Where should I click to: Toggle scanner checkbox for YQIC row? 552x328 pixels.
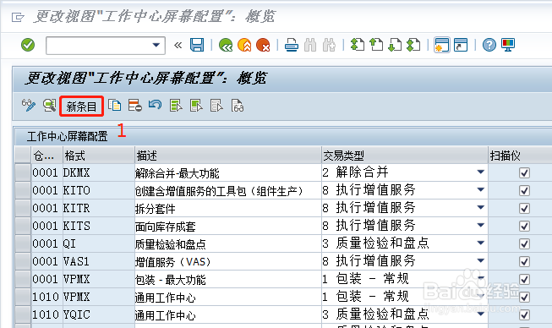pos(524,314)
